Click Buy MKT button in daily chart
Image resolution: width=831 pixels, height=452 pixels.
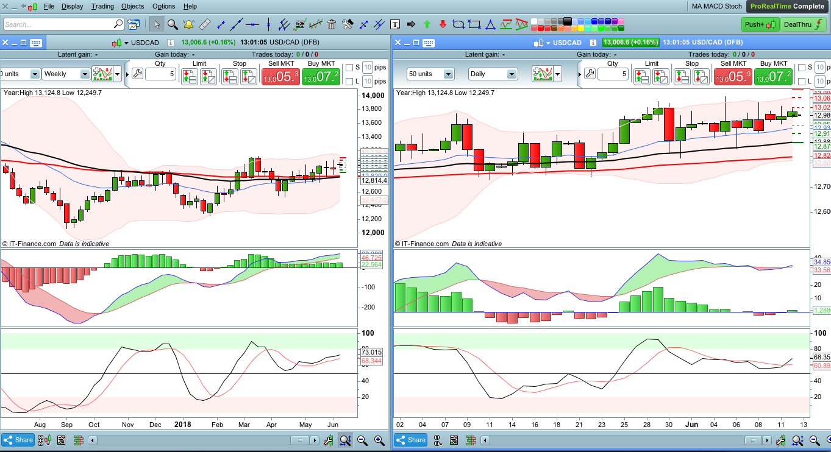pyautogui.click(x=774, y=76)
